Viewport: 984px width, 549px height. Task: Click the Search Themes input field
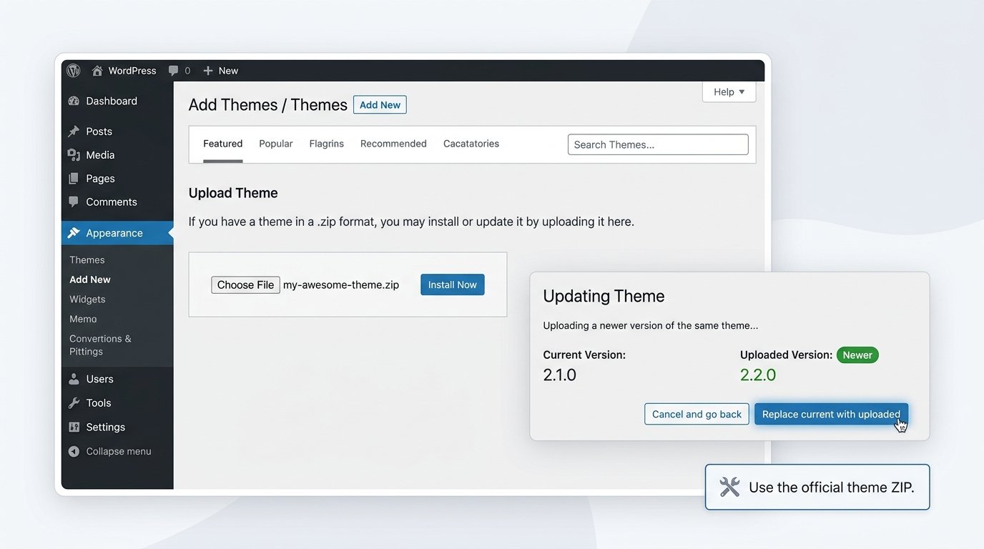pos(658,144)
